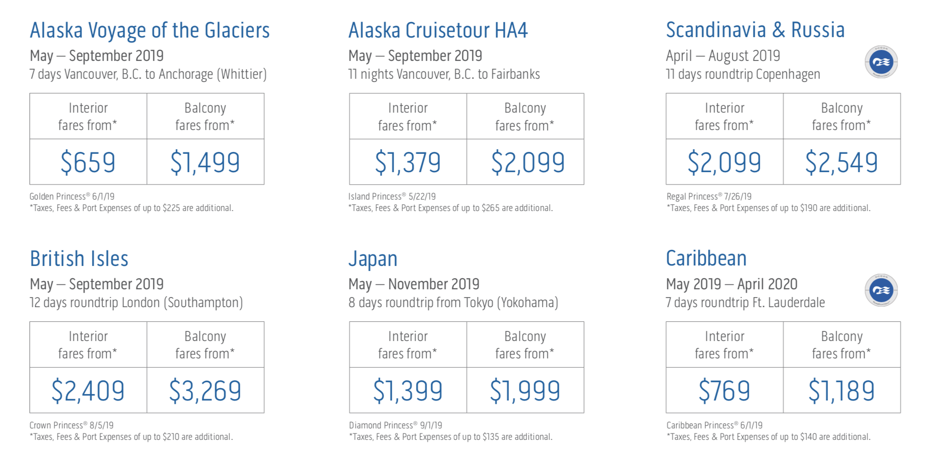
Task: Pick the $2,409 British Isles interior fare
Action: click(88, 391)
